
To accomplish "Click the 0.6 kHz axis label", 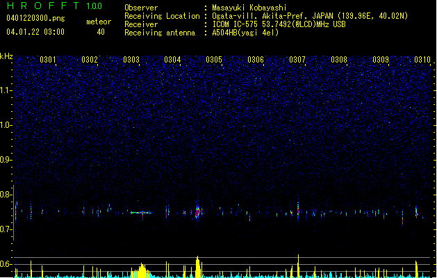I will (6, 264).
